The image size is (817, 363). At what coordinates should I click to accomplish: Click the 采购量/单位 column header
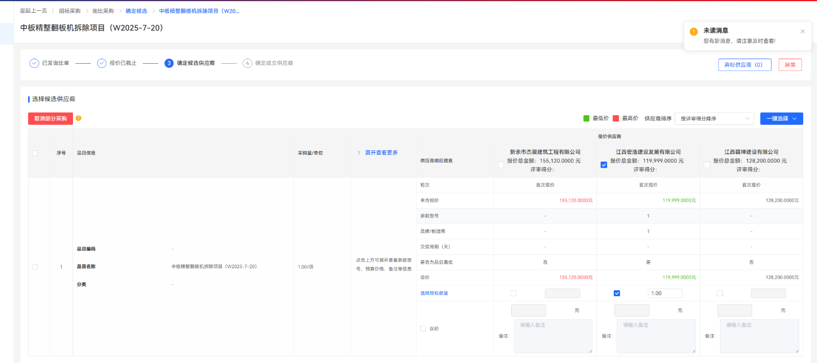click(x=310, y=153)
